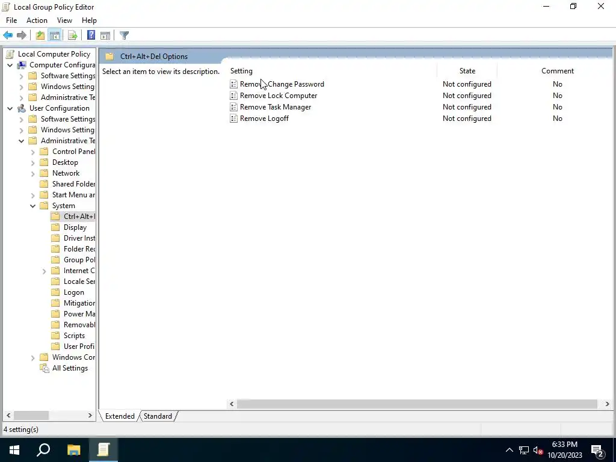Switch to the Standard tab
Viewport: 616px width, 462px height.
pos(158,416)
